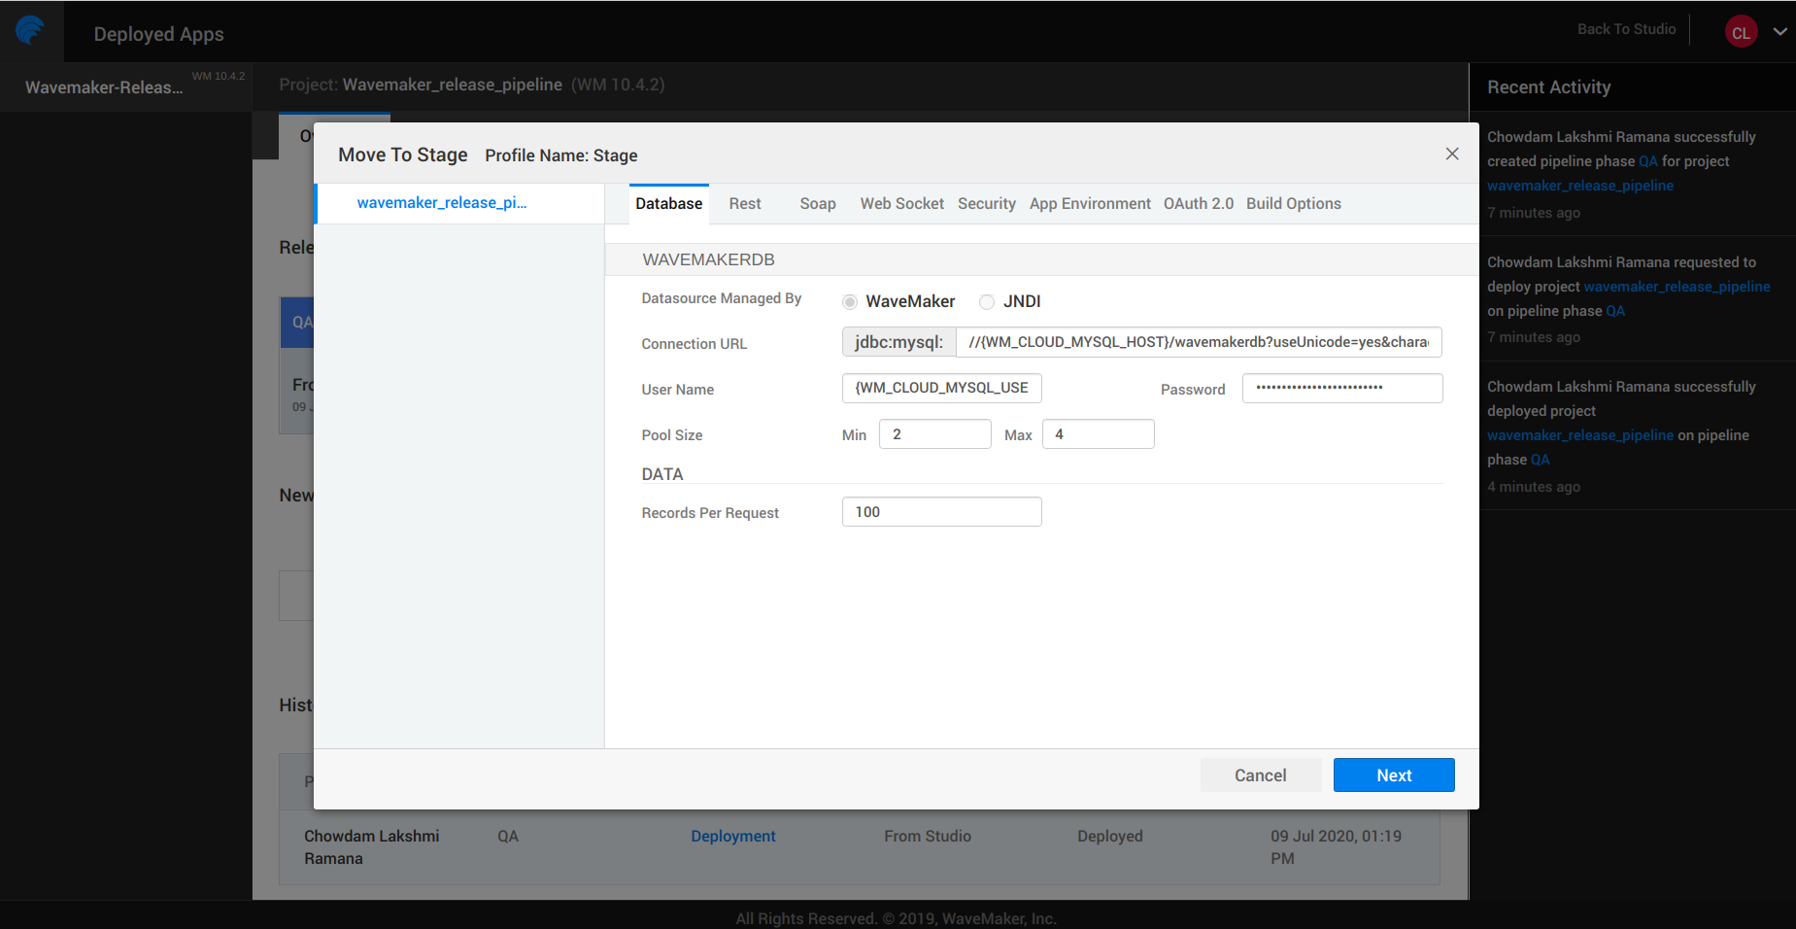
Task: Switch to the Build Options tab
Action: pos(1293,203)
